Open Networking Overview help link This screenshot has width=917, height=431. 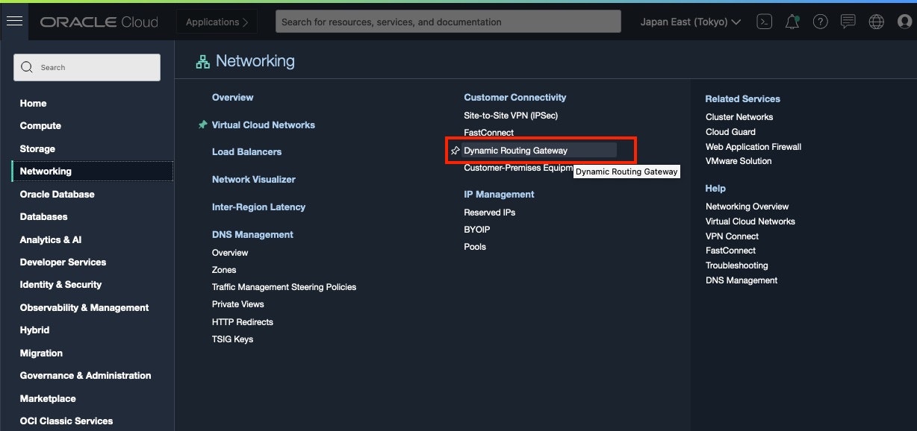[747, 207]
